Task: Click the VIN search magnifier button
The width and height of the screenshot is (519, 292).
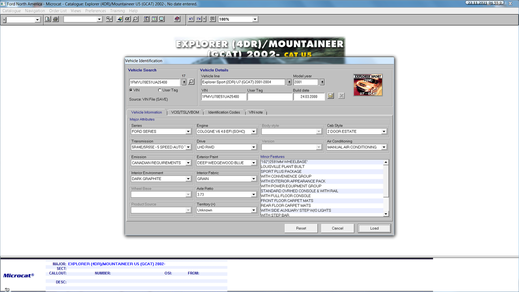Action: click(191, 82)
